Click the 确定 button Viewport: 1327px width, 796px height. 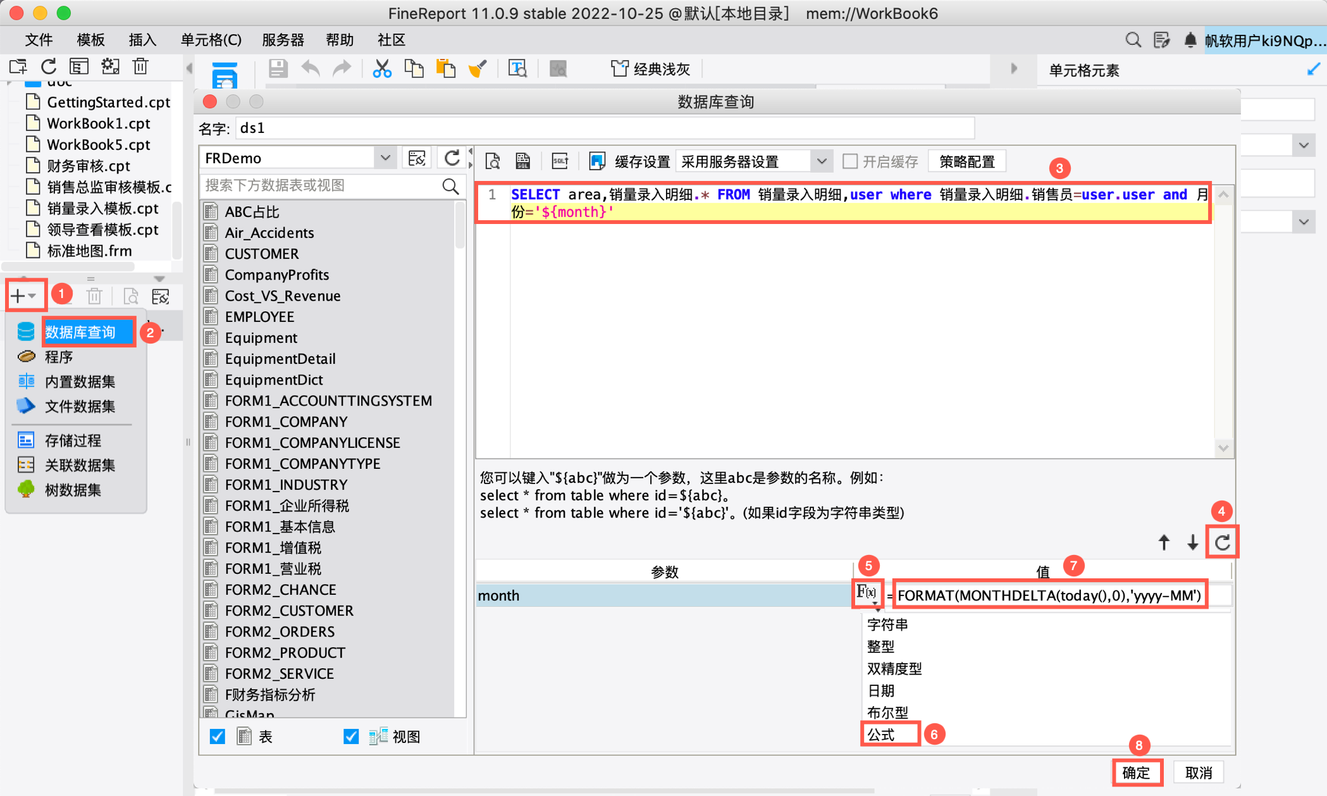click(1137, 772)
